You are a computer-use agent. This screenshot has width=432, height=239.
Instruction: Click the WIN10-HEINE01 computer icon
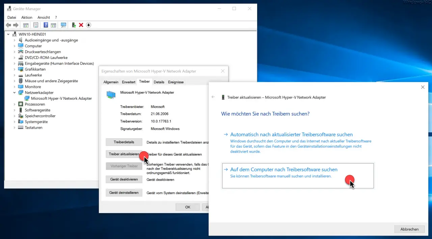tap(15, 34)
